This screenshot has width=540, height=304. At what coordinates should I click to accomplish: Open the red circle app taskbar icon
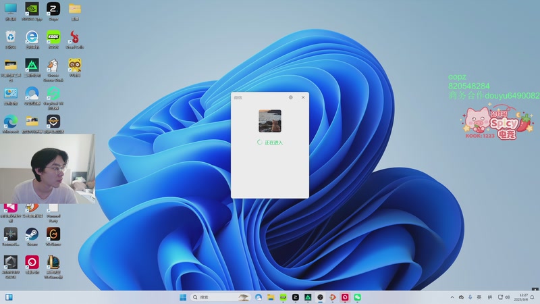[x=345, y=297]
